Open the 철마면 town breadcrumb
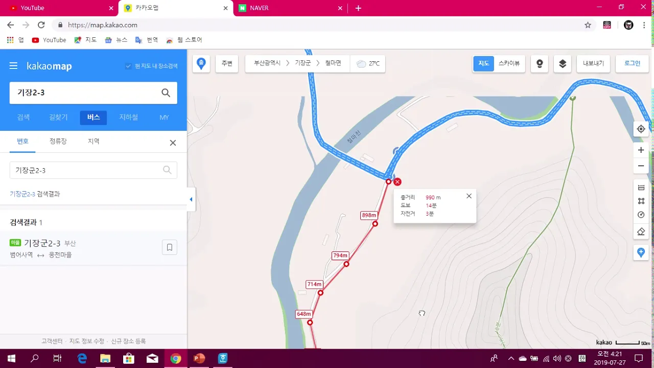The height and width of the screenshot is (368, 654). click(333, 63)
